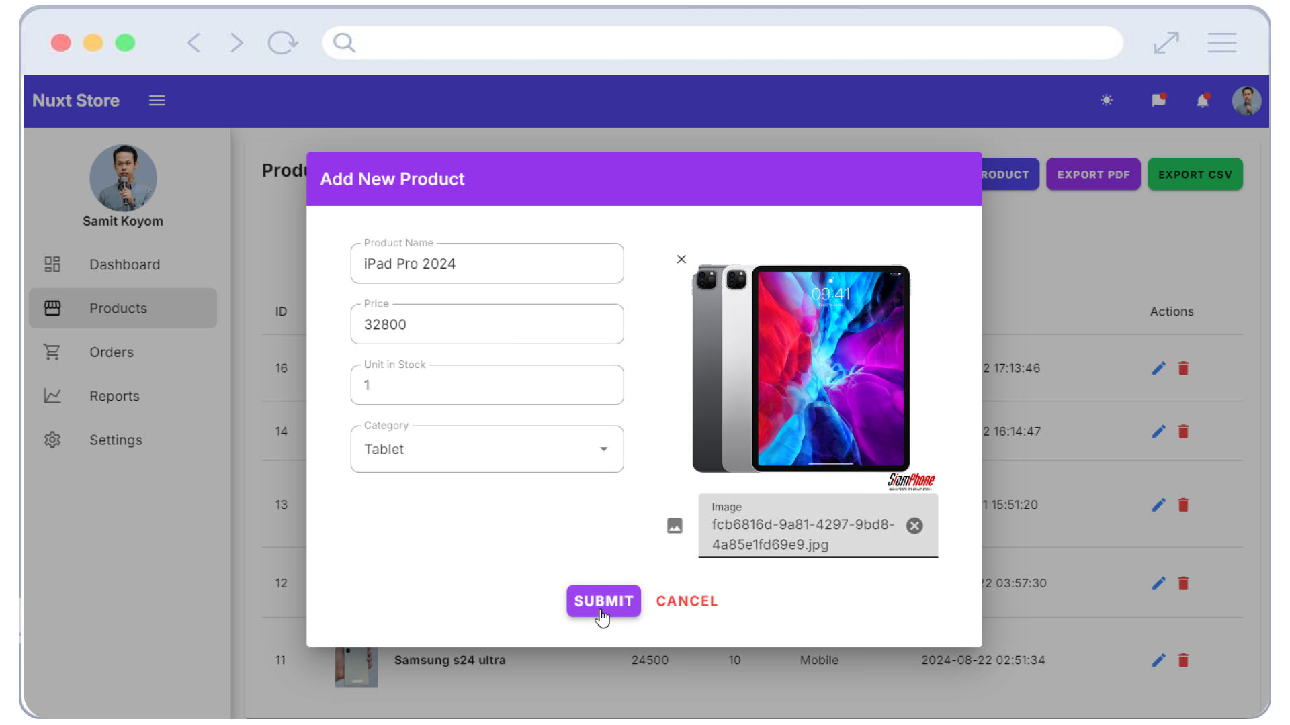Edit product row 14 with the pencil icon

click(x=1158, y=431)
